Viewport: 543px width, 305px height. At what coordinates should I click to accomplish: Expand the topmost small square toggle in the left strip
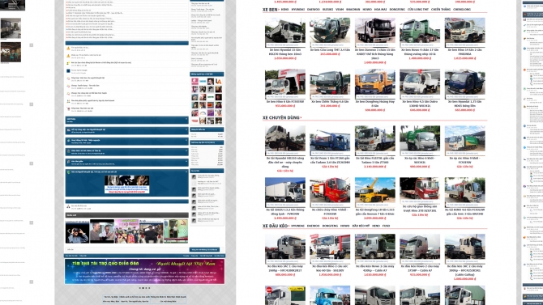(31, 45)
